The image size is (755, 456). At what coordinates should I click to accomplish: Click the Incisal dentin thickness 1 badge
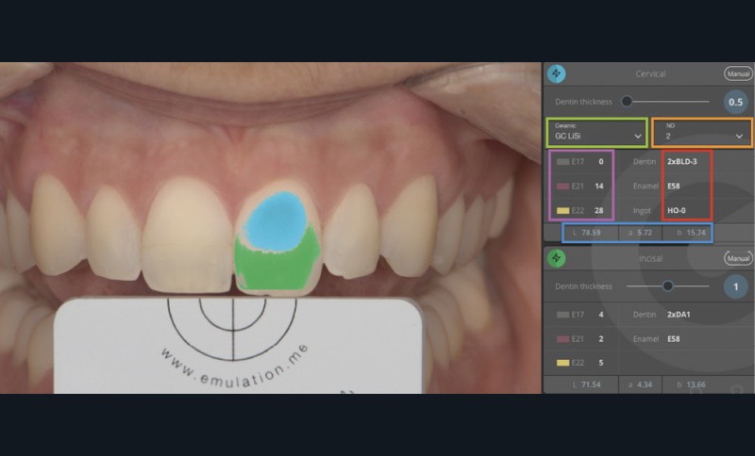(x=737, y=286)
